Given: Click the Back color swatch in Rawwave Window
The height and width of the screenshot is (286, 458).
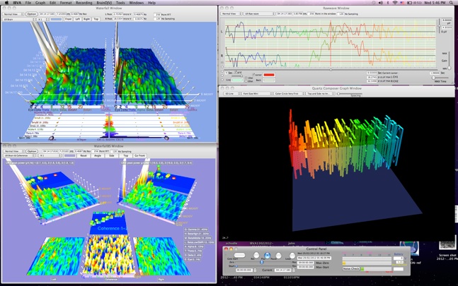Looking at the screenshot, I should [269, 80].
